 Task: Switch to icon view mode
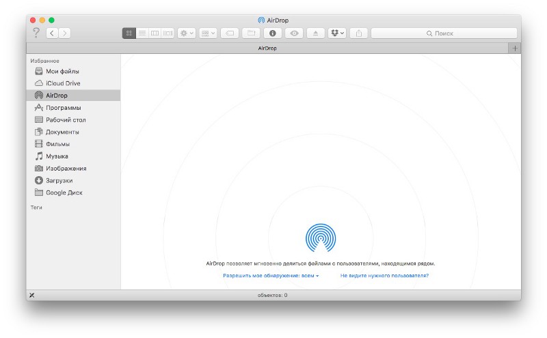click(129, 33)
